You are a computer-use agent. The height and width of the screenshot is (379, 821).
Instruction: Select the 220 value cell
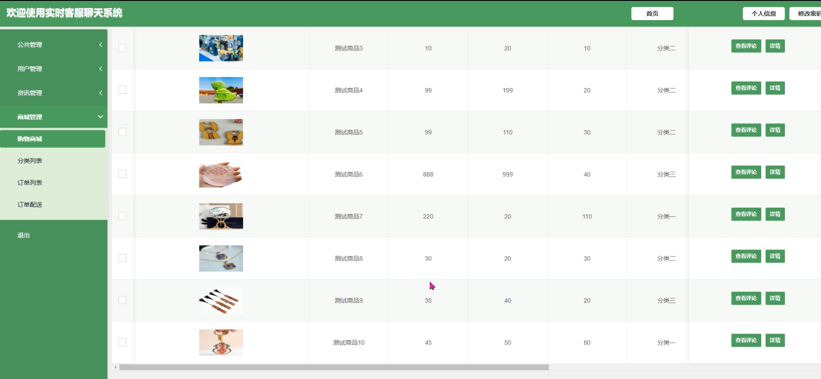[428, 216]
